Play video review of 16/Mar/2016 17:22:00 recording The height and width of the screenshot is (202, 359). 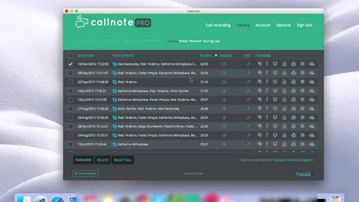(224, 64)
